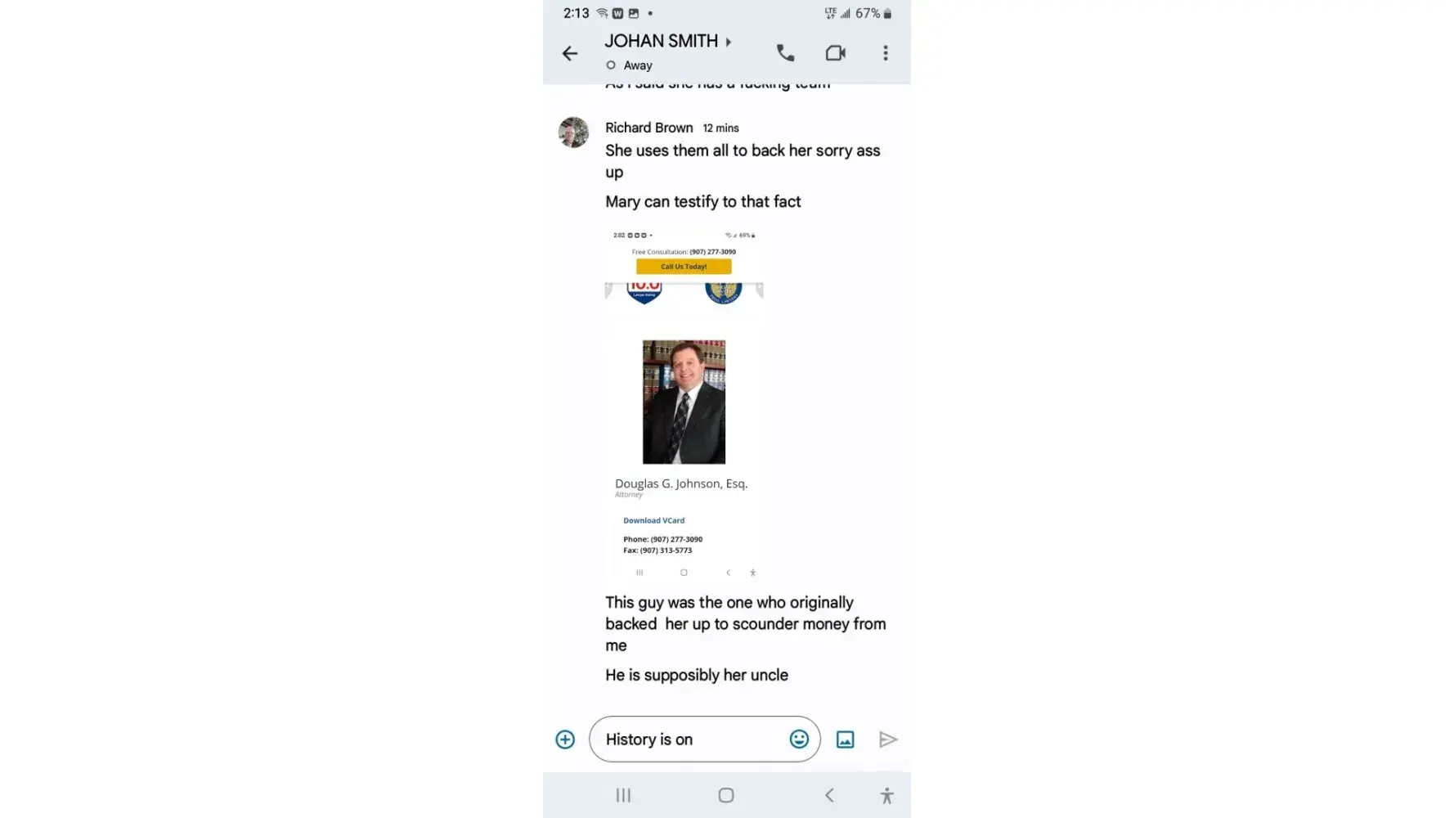Start a voice call with Johan Smith
The image size is (1454, 818).
pos(785,53)
